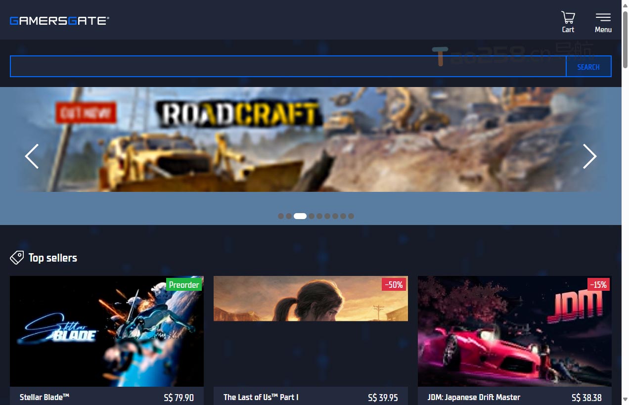Screen dimensions: 629x405
Task: Click the Stellar Blade™ title
Action: click(45, 397)
